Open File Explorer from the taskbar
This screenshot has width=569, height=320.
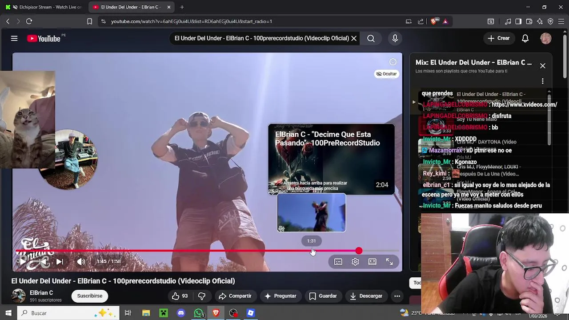(146, 313)
